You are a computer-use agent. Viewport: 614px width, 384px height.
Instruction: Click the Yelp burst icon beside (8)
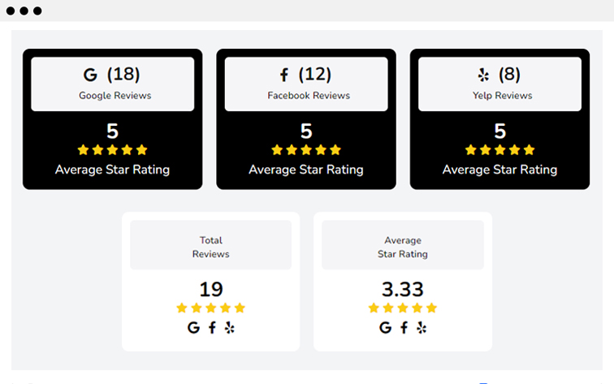483,75
